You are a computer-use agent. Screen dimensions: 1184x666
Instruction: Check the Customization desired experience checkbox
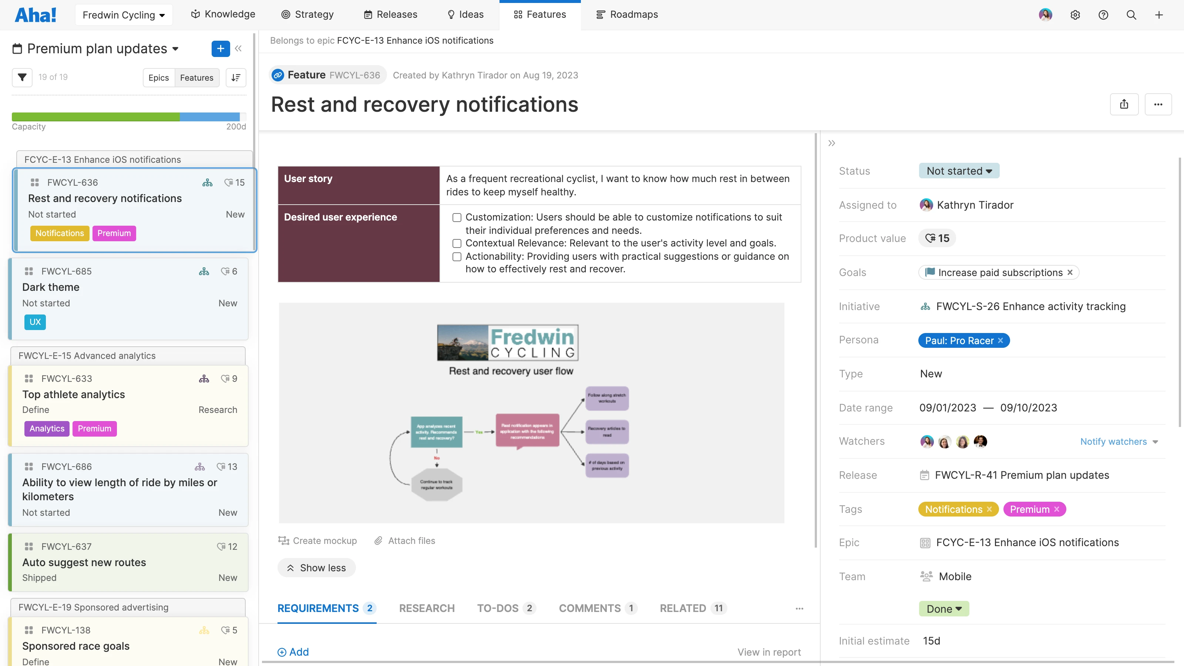click(x=457, y=218)
